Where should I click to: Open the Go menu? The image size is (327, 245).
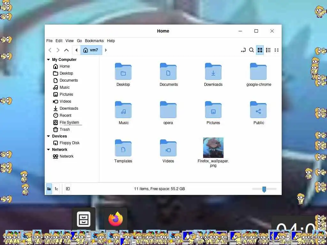(x=79, y=41)
